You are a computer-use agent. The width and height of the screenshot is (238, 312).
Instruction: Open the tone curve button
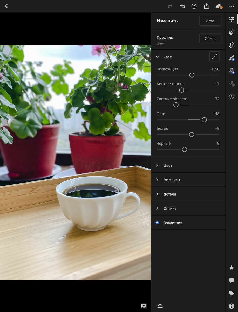214,56
